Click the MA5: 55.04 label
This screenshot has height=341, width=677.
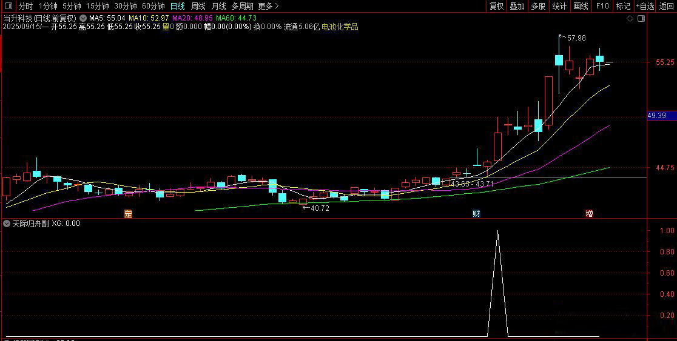107,19
